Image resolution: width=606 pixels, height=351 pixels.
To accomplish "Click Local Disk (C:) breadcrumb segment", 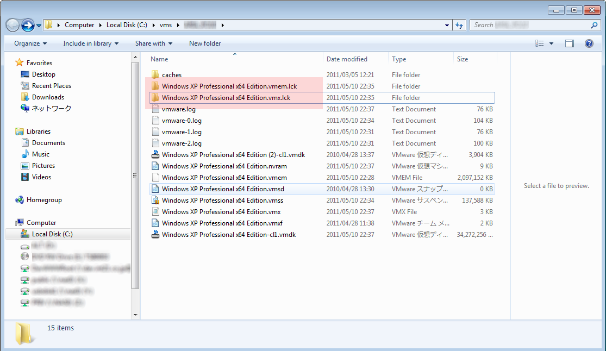I will tap(127, 25).
